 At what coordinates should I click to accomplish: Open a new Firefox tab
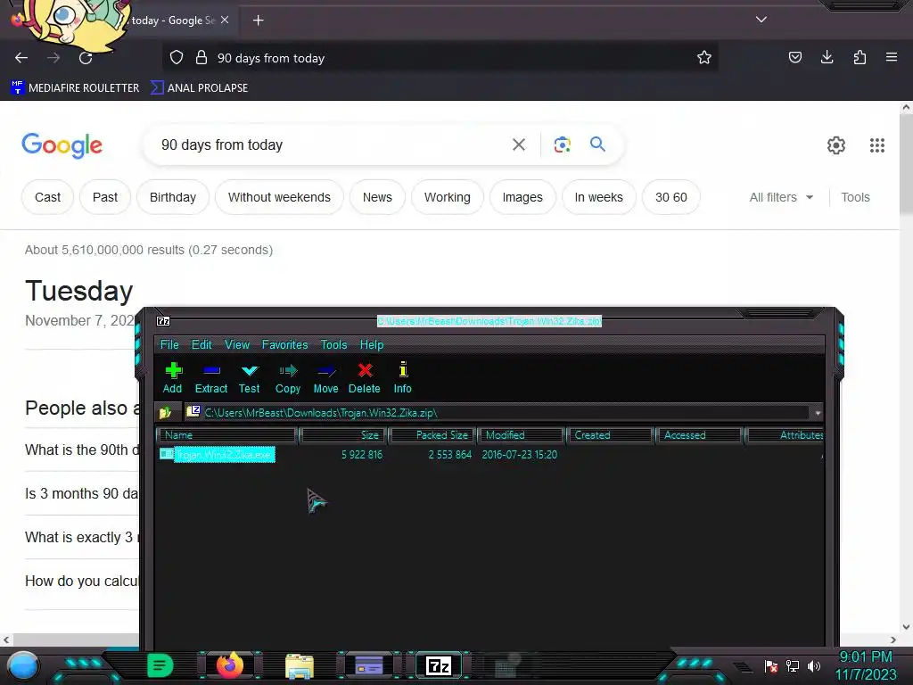click(258, 21)
